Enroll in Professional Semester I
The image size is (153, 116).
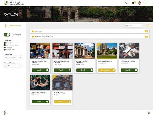point(40,102)
